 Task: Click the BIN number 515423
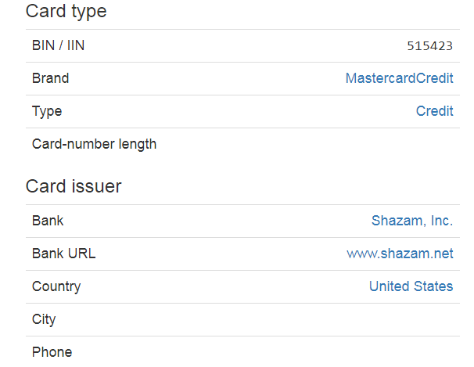tap(429, 46)
